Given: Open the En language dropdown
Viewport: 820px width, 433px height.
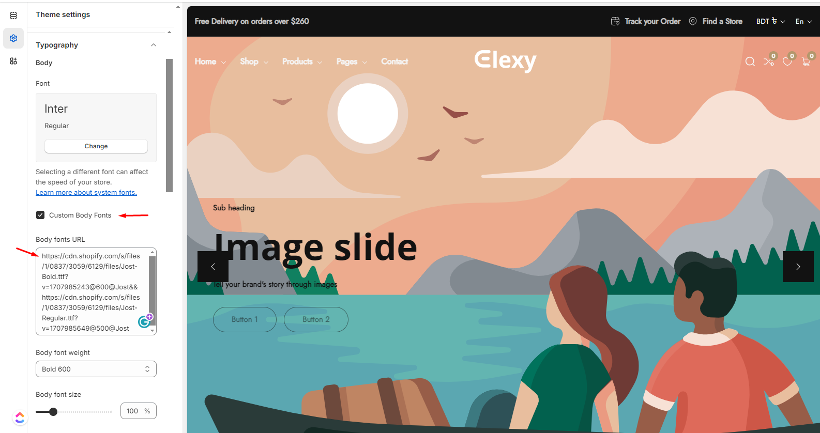Looking at the screenshot, I should [x=803, y=21].
